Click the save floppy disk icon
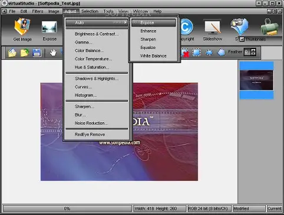 [x=37, y=53]
